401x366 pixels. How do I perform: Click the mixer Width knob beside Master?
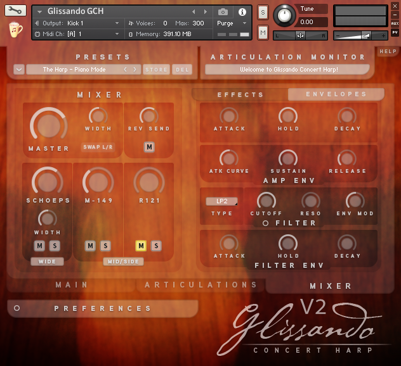98,117
